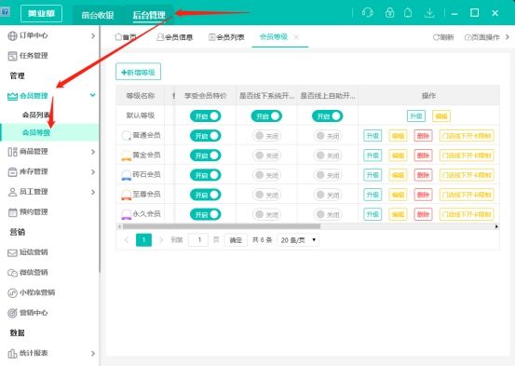This screenshot has height=366, width=515.
Task: Click the 美业版 edition button
Action: (x=41, y=13)
